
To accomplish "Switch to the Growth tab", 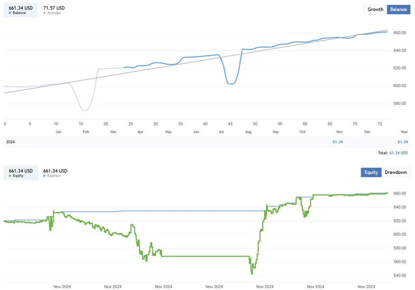I will [x=375, y=9].
